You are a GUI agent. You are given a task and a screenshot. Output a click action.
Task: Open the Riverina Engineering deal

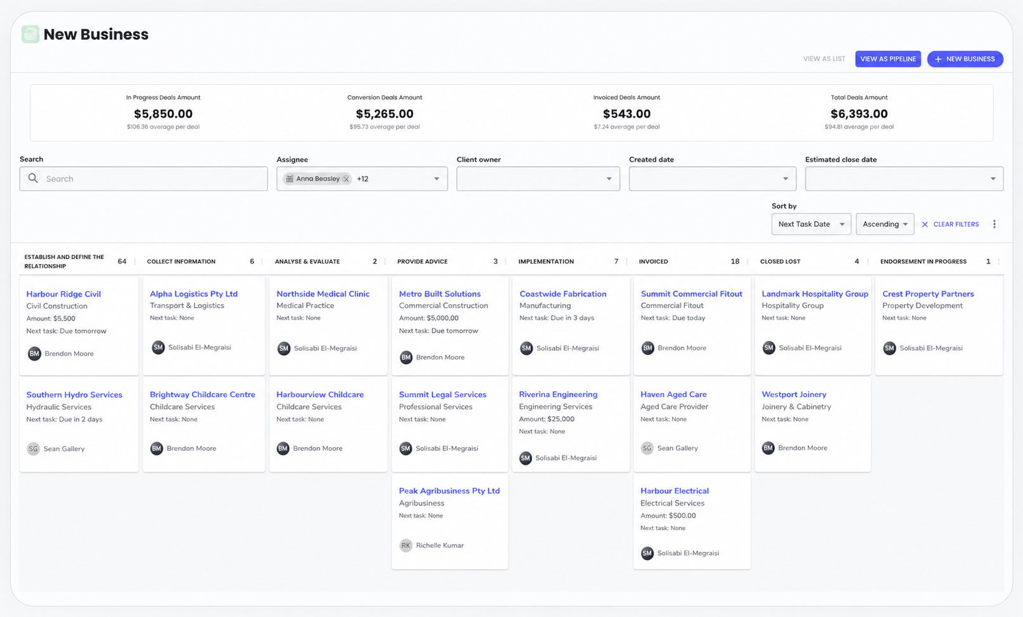pos(558,395)
